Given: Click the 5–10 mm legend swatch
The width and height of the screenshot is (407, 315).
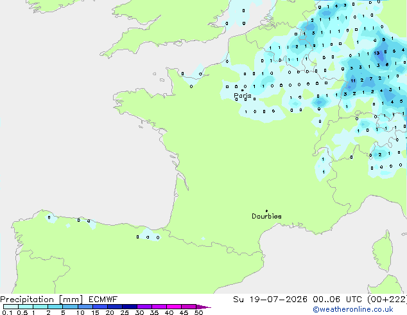Looking at the screenshot, I should click(70, 307).
